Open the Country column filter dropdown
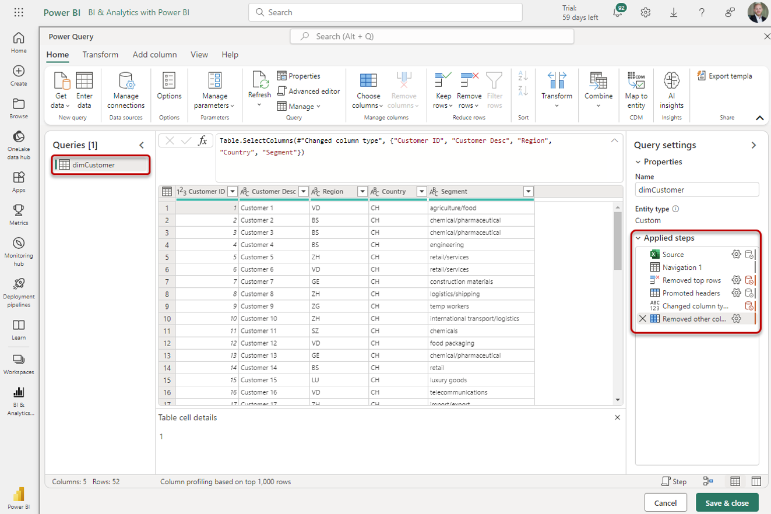 [422, 191]
